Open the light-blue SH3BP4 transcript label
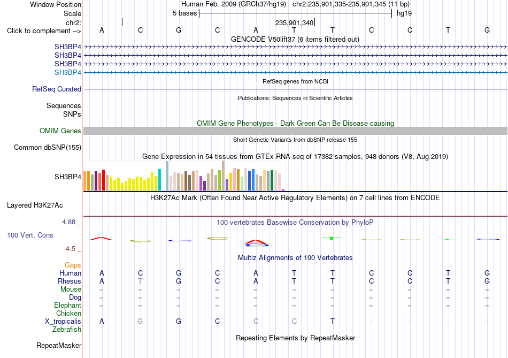The width and height of the screenshot is (508, 358). [x=68, y=72]
